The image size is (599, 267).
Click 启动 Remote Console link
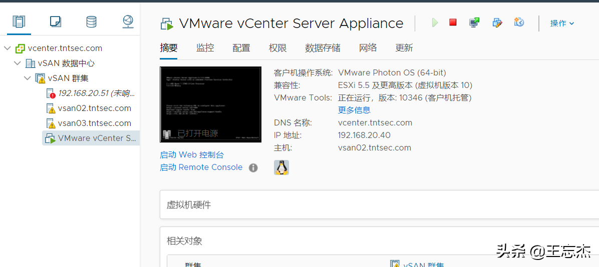201,167
